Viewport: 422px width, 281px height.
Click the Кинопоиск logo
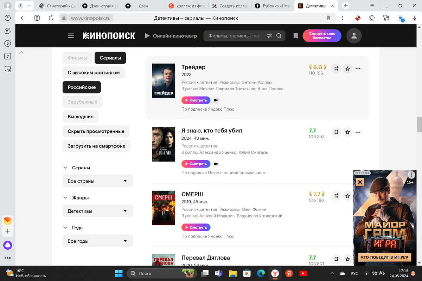coord(109,36)
